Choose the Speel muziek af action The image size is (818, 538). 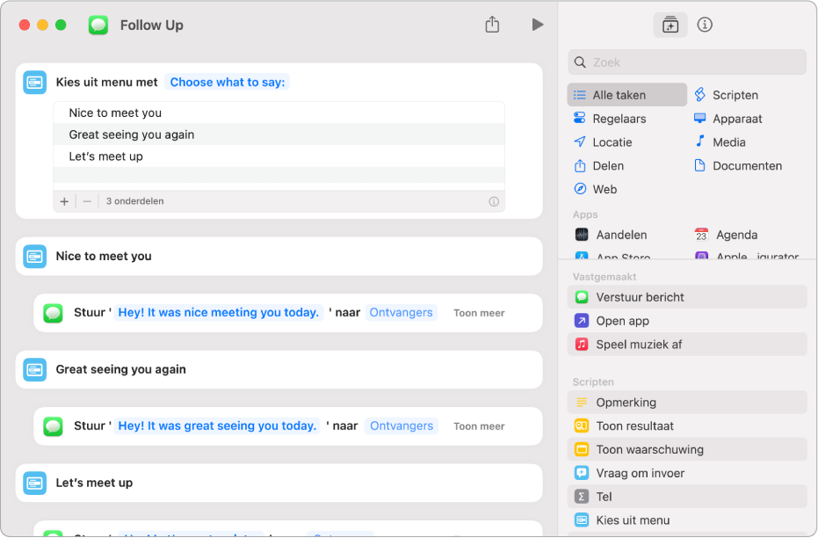[639, 345]
